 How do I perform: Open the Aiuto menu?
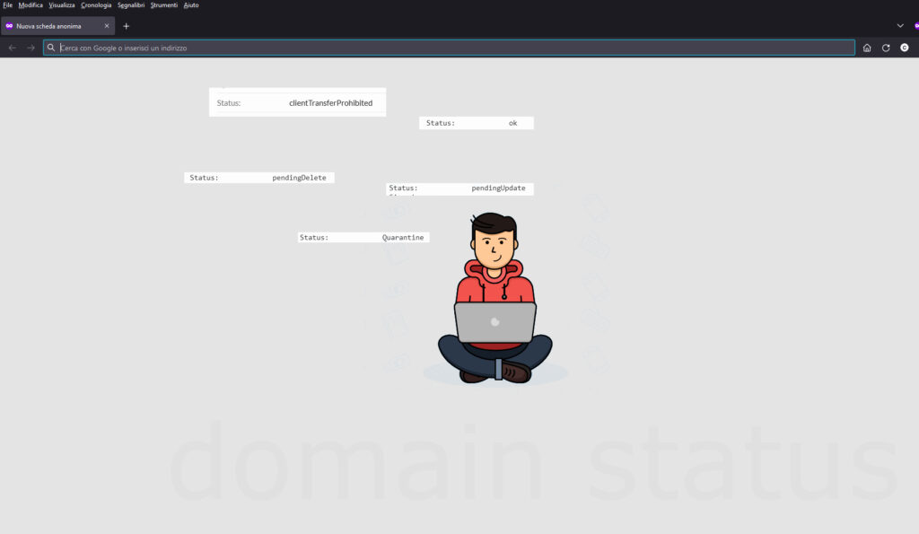click(191, 5)
